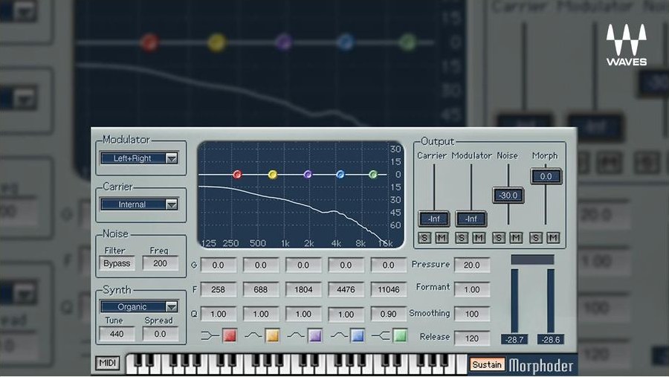
Task: Toggle the orange band enable swatch
Action: [272, 335]
